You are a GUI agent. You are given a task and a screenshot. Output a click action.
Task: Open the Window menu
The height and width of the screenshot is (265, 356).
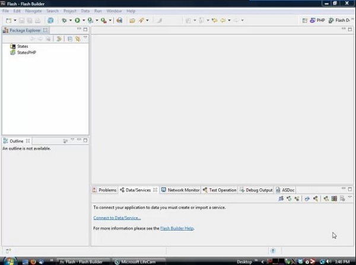(x=114, y=11)
